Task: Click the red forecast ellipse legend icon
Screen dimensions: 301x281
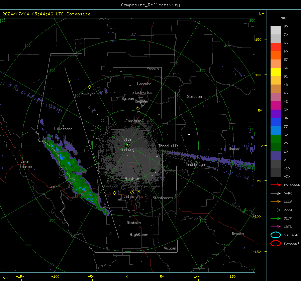Action: point(276,243)
